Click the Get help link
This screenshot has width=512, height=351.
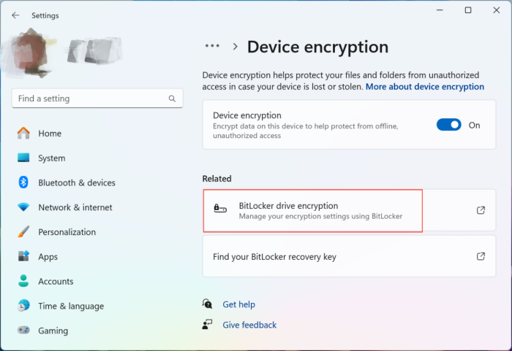pos(238,304)
